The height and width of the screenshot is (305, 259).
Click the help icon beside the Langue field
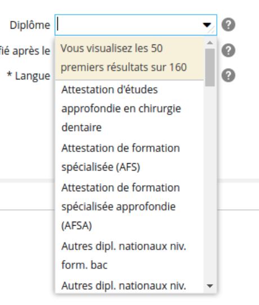pyautogui.click(x=228, y=75)
